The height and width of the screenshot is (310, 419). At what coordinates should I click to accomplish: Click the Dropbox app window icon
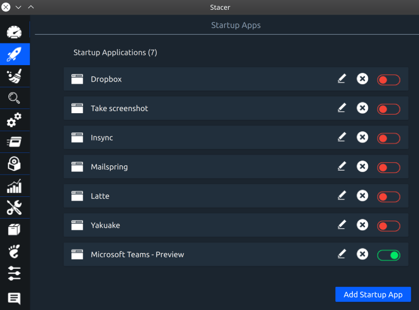[77, 79]
